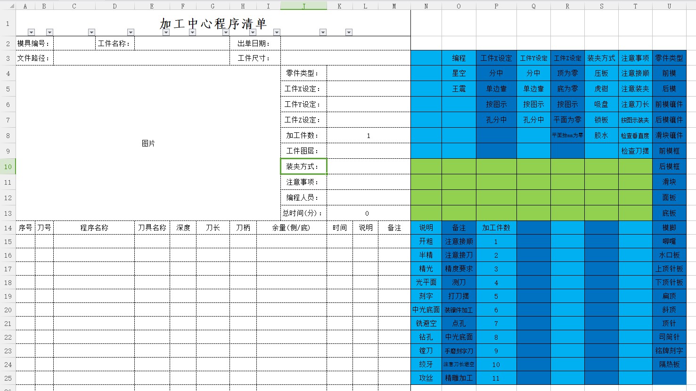This screenshot has height=391, width=696.
Task: Select the 检查刀摆 cell
Action: click(x=635, y=151)
